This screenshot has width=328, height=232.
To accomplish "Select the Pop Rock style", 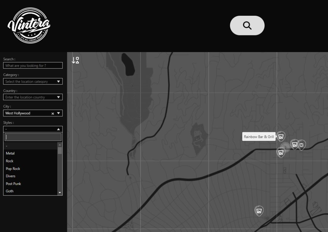I will [13, 169].
